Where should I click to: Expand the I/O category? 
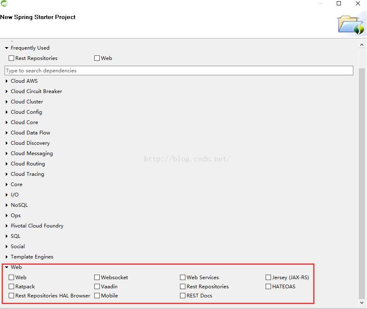(7, 194)
